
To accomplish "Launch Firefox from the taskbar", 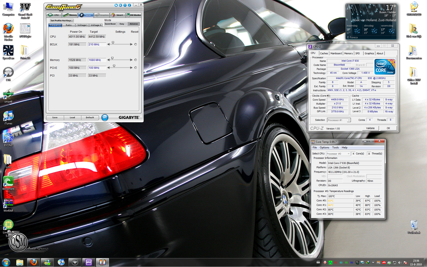I will point(33,262).
